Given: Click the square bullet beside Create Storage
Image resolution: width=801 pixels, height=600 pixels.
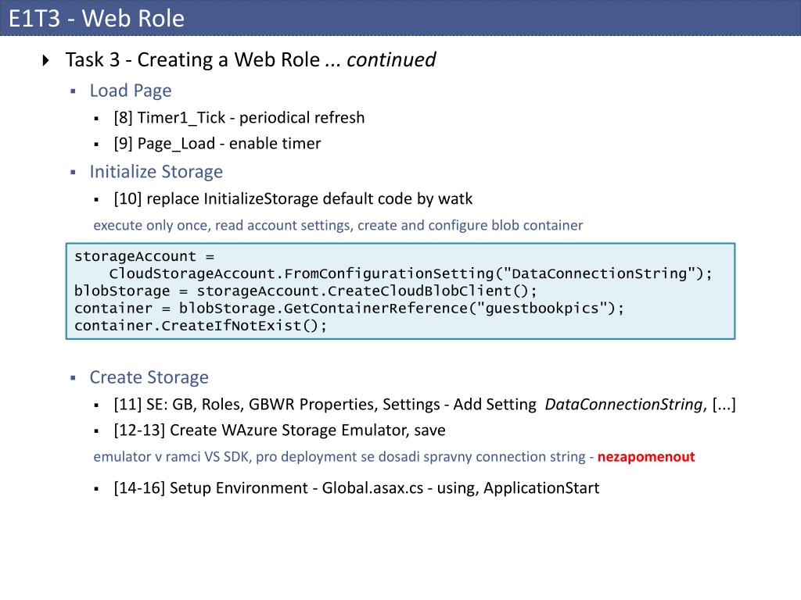Looking at the screenshot, I should (73, 378).
